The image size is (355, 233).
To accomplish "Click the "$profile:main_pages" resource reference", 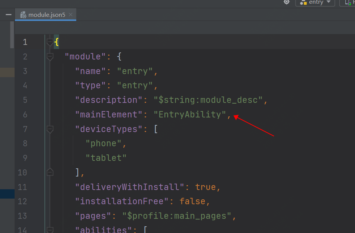I will 177,216.
